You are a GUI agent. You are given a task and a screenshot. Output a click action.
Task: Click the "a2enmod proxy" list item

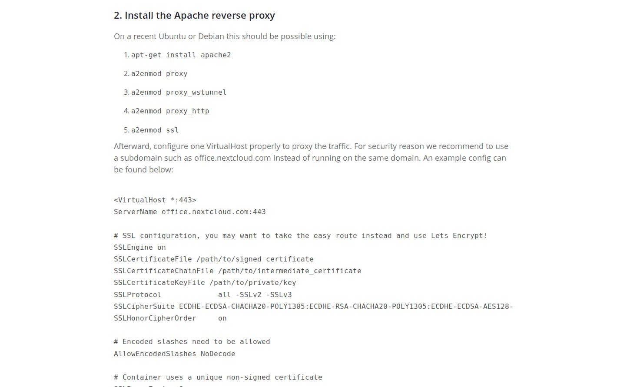(x=159, y=74)
